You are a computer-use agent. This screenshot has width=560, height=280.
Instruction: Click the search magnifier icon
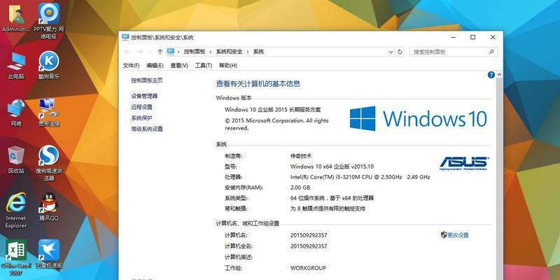coord(492,52)
